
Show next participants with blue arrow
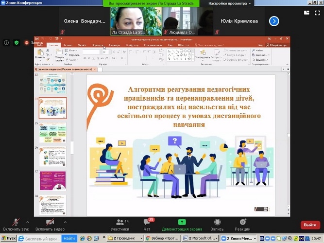pyautogui.click(x=274, y=21)
